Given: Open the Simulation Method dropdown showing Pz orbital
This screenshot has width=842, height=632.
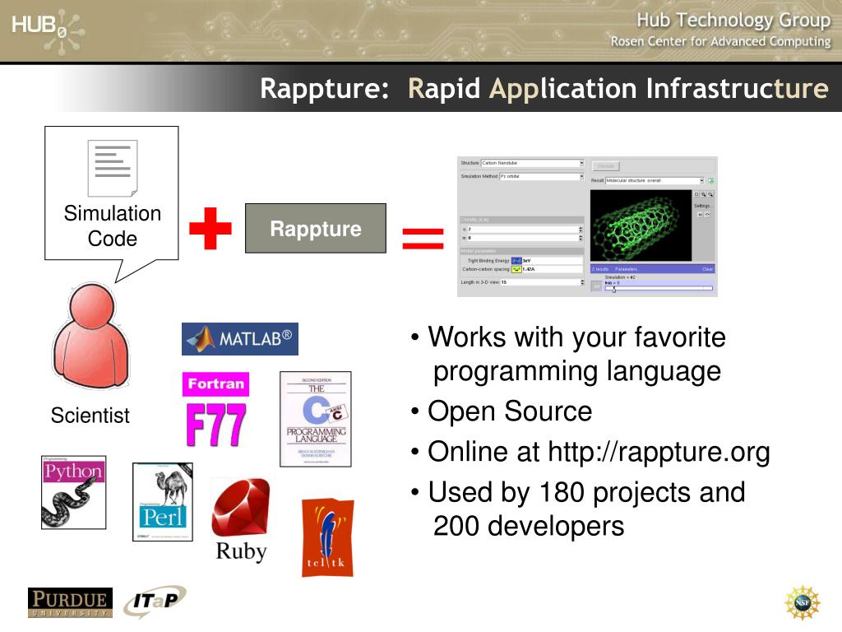Looking at the screenshot, I should pyautogui.click(x=542, y=176).
